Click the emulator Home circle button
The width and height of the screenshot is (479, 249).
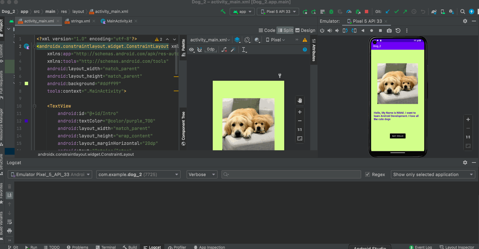click(x=372, y=31)
